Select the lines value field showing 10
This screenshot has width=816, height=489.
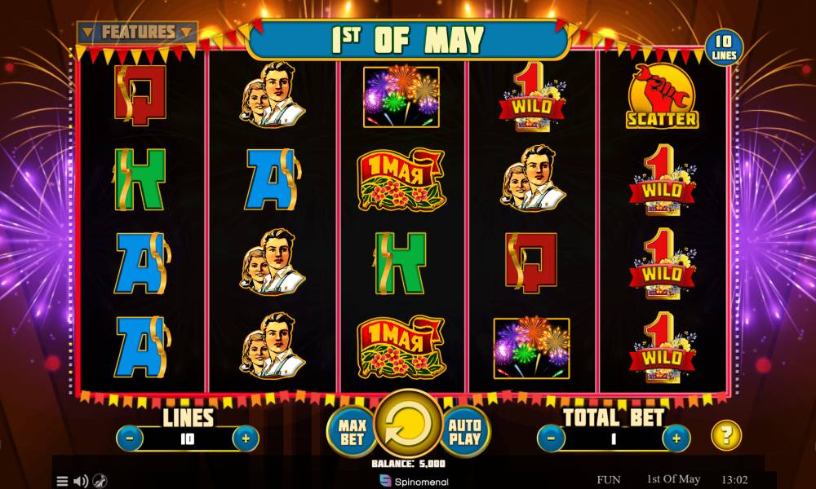(188, 439)
